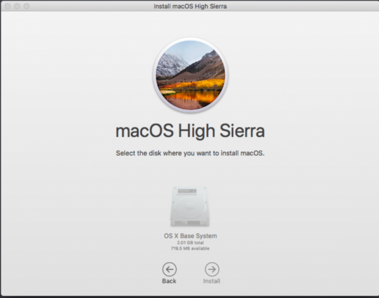Click the window zoom button
The image size is (379, 298).
[x=27, y=6]
